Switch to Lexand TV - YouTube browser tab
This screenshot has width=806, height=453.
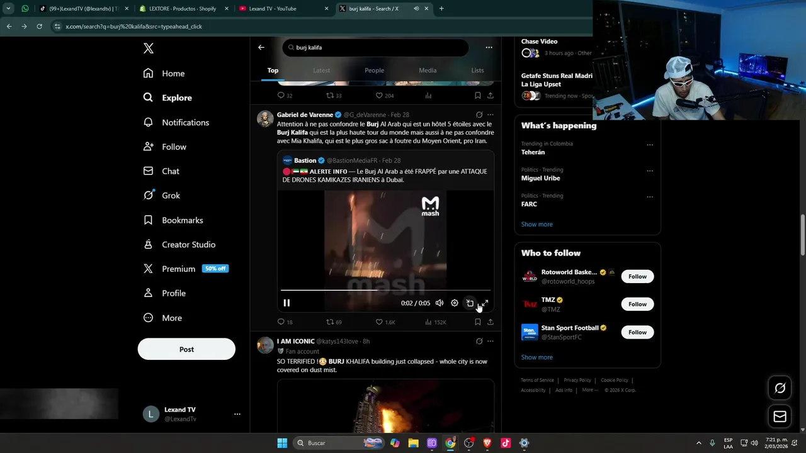pyautogui.click(x=283, y=9)
